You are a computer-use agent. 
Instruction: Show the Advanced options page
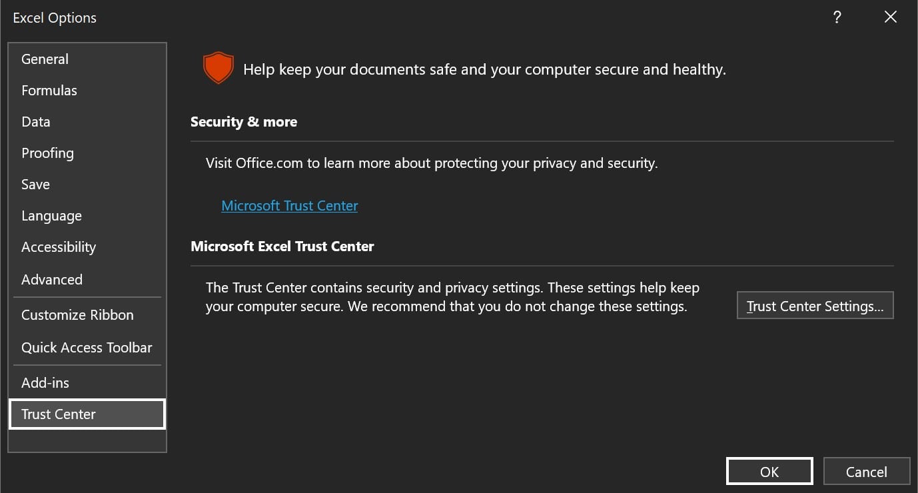(52, 280)
